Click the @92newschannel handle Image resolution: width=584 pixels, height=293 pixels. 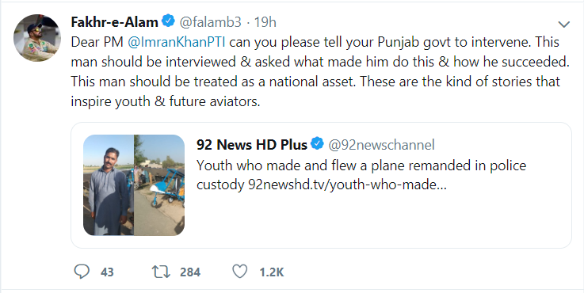[381, 144]
